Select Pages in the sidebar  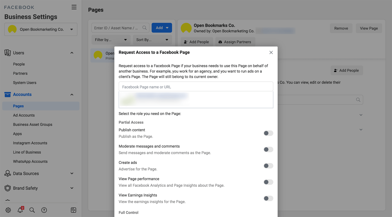pyautogui.click(x=41, y=106)
